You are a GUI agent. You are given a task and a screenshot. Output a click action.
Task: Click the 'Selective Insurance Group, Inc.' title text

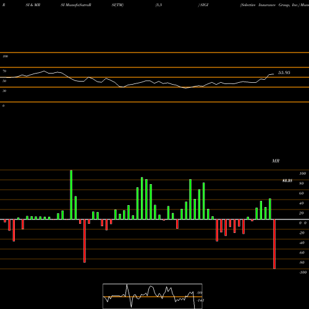click(x=269, y=5)
